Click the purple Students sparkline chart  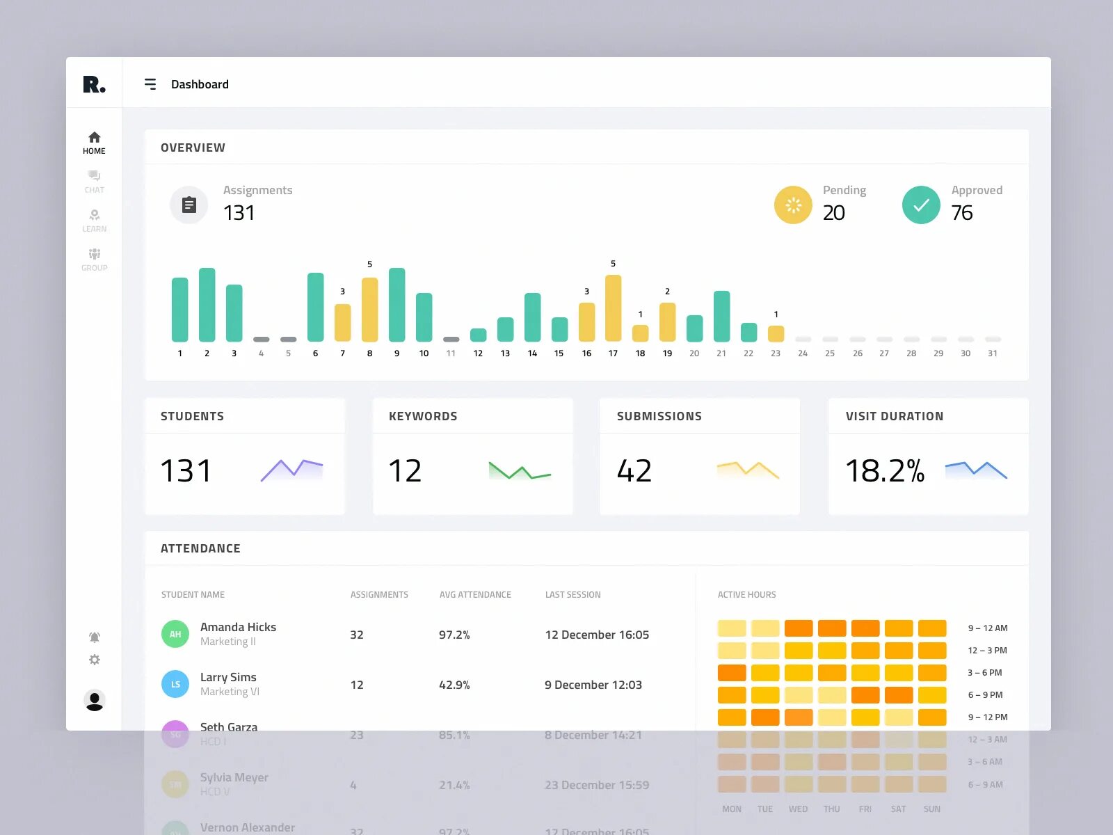click(x=292, y=470)
